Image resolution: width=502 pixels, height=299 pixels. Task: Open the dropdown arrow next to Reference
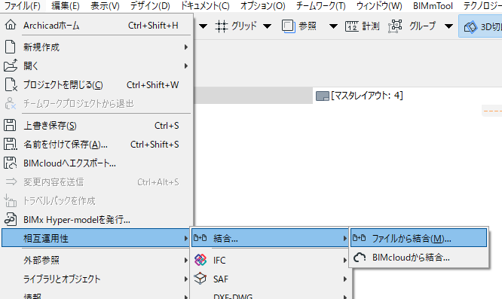coord(333,26)
